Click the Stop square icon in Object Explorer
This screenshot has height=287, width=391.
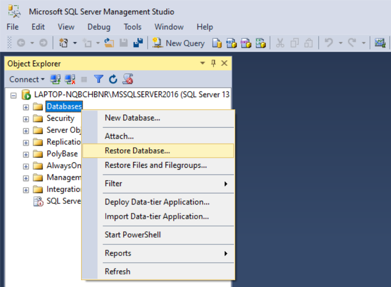pos(84,79)
